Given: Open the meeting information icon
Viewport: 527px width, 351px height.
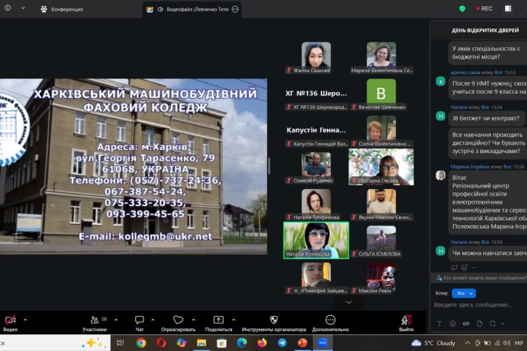Looking at the screenshot, I should pyautogui.click(x=7, y=8).
